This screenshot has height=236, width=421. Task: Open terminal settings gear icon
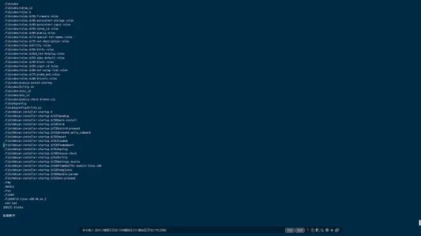(x=327, y=230)
